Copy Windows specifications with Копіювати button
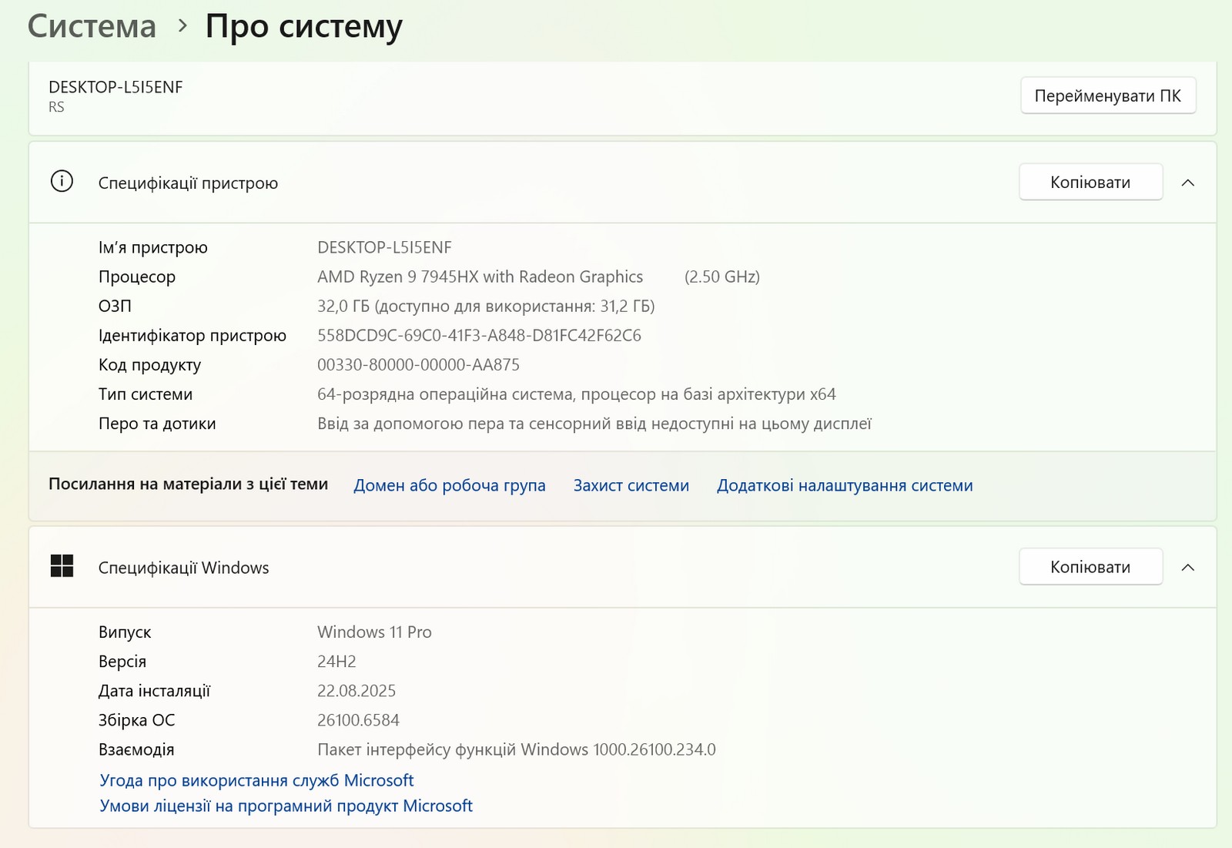 pyautogui.click(x=1090, y=567)
